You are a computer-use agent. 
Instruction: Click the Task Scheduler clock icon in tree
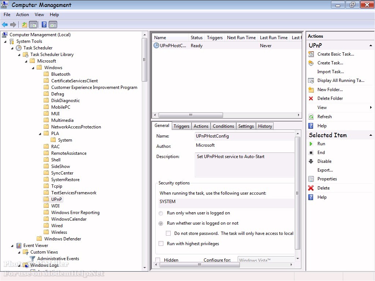coord(19,48)
